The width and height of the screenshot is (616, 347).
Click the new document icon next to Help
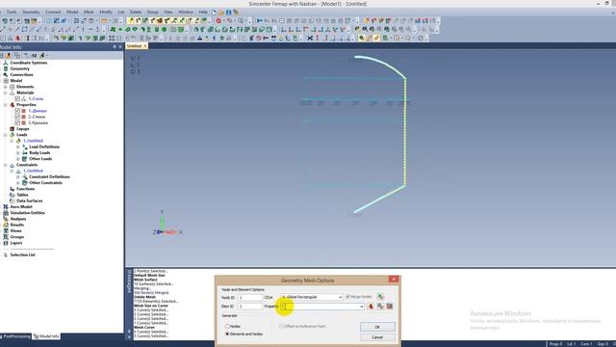pos(214,13)
